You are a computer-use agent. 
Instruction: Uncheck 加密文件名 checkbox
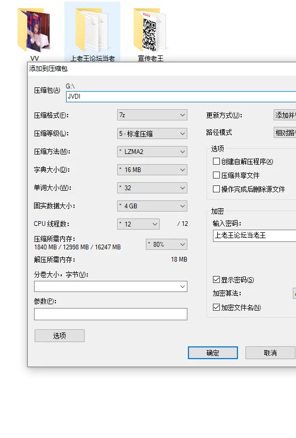pos(216,307)
